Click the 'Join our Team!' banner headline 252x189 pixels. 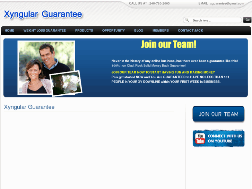pyautogui.click(x=168, y=44)
